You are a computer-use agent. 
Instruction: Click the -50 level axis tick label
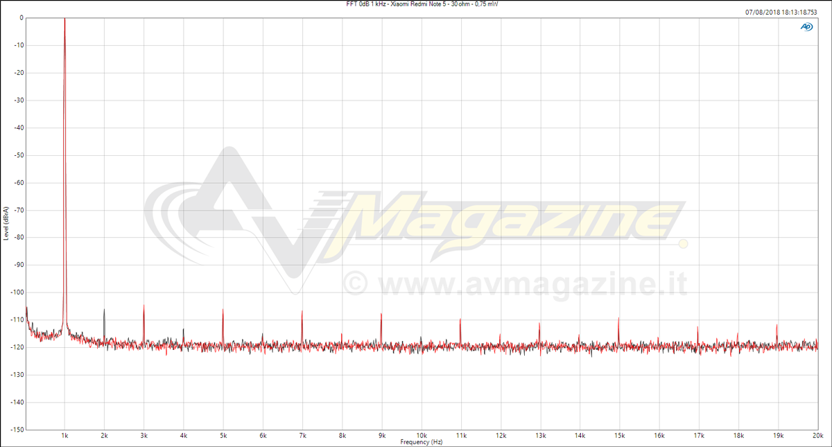19,155
